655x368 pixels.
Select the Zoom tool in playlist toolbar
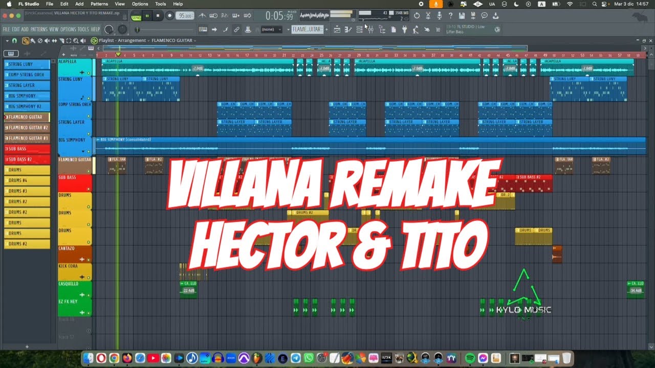[75, 41]
